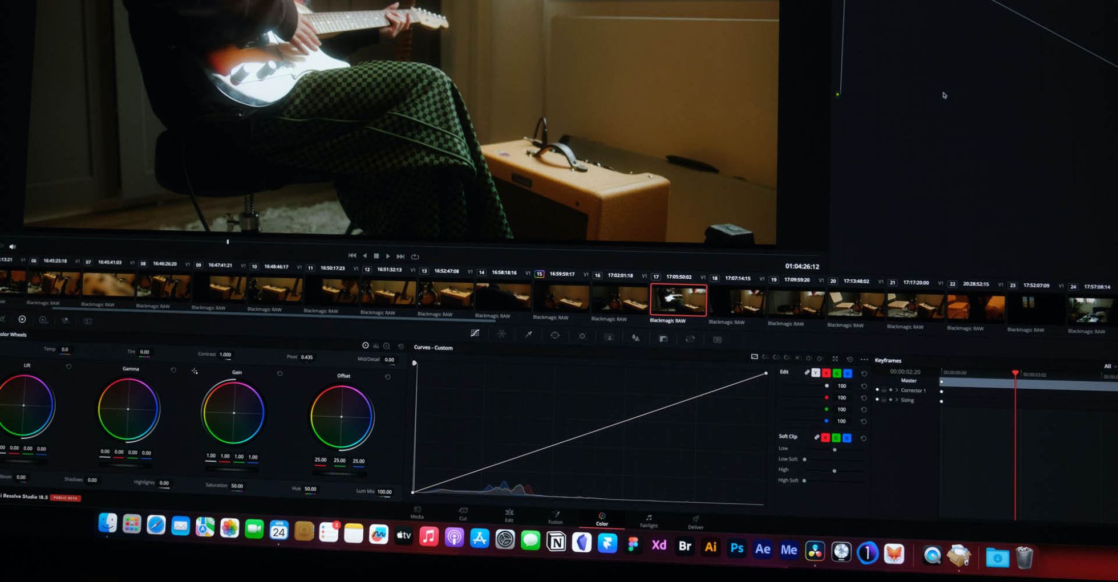This screenshot has width=1118, height=582.
Task: Open the RGB Mixer palette icon
Action: tap(65, 320)
